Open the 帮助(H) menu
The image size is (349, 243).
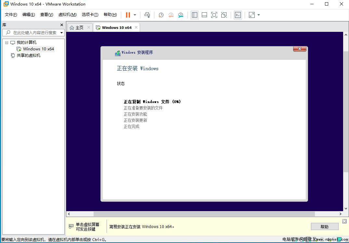click(x=110, y=15)
